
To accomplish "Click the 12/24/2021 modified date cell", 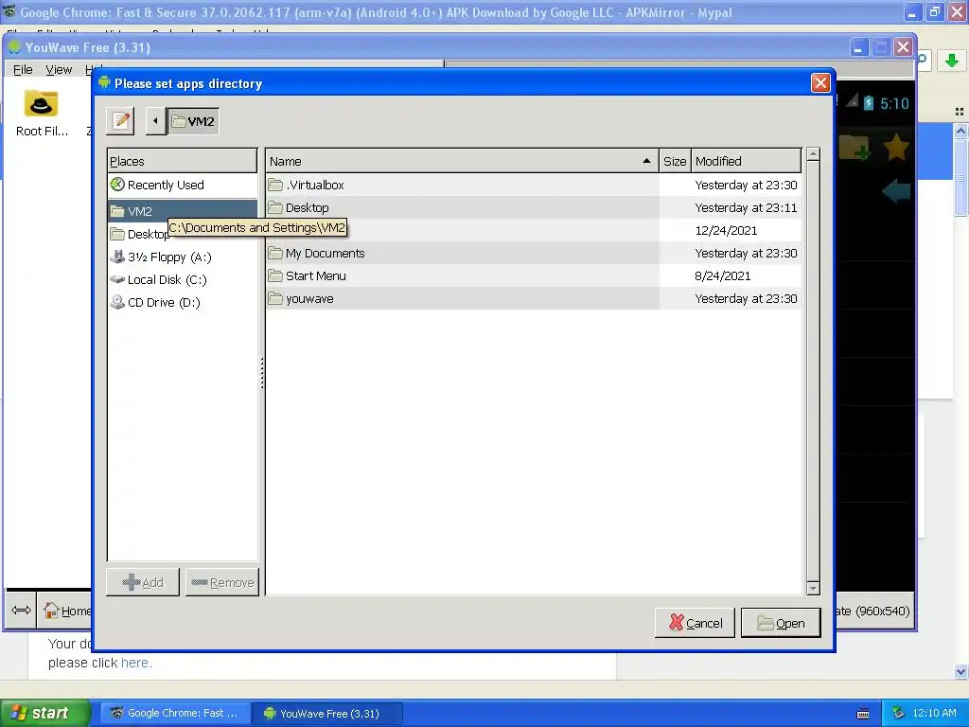I will (x=726, y=231).
